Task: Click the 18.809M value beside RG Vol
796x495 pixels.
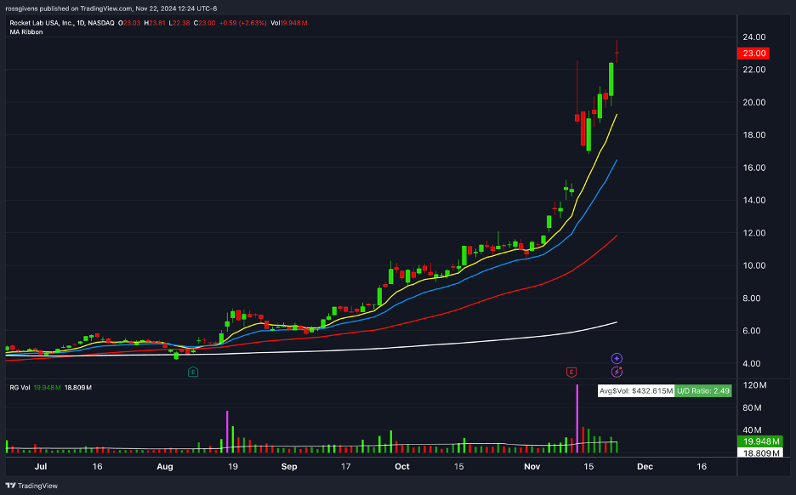Action: pos(78,387)
